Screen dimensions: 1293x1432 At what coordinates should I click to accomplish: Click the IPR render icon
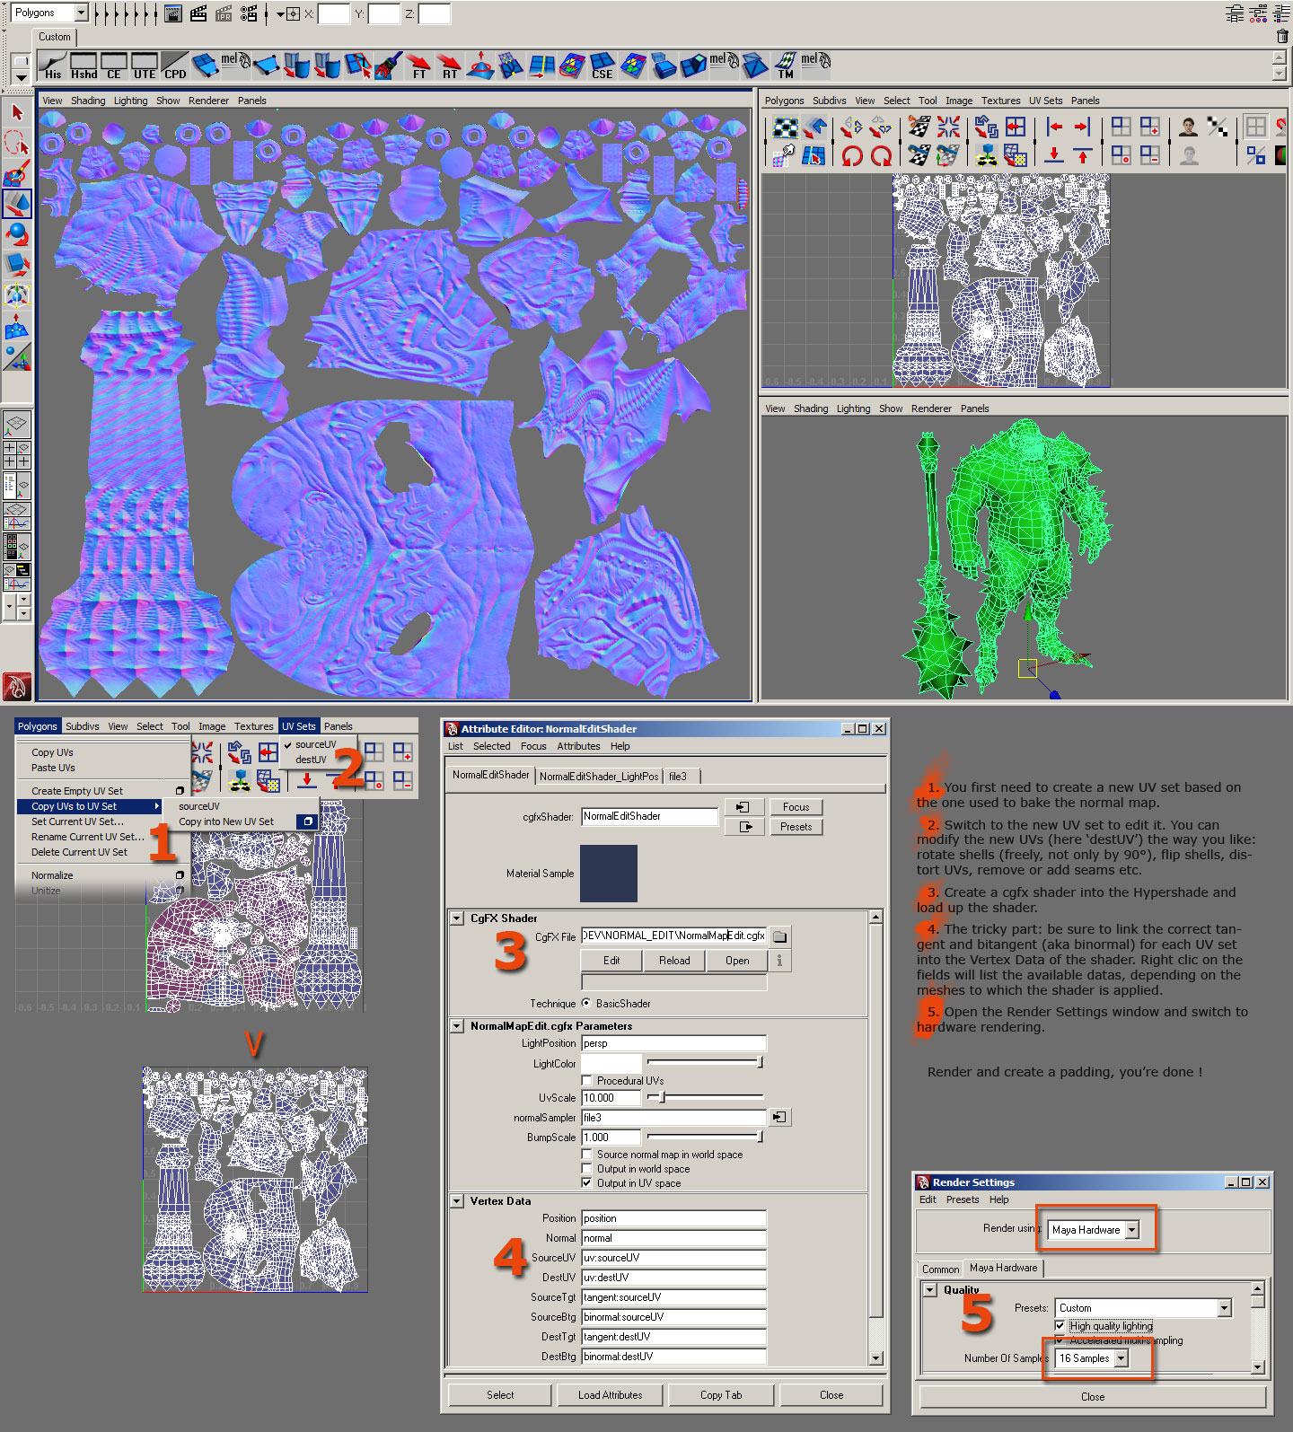[224, 13]
